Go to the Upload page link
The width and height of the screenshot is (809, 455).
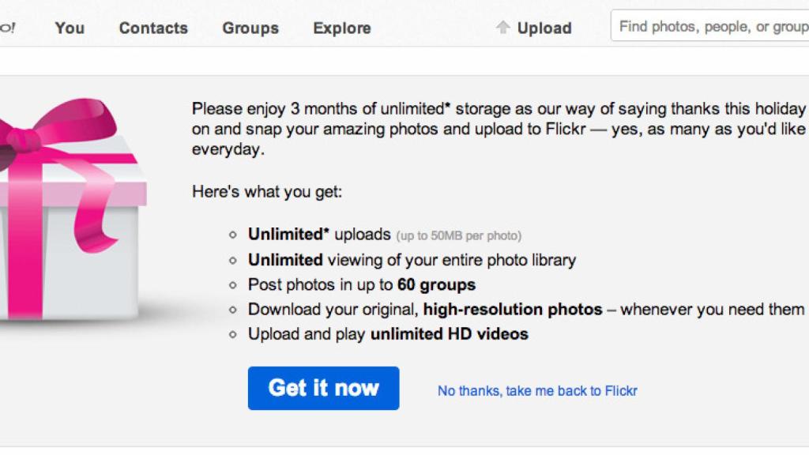[544, 28]
